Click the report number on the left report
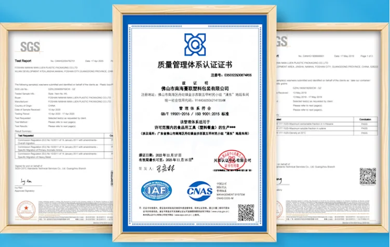Screen dimensions: 390x247 pyautogui.click(x=63, y=61)
